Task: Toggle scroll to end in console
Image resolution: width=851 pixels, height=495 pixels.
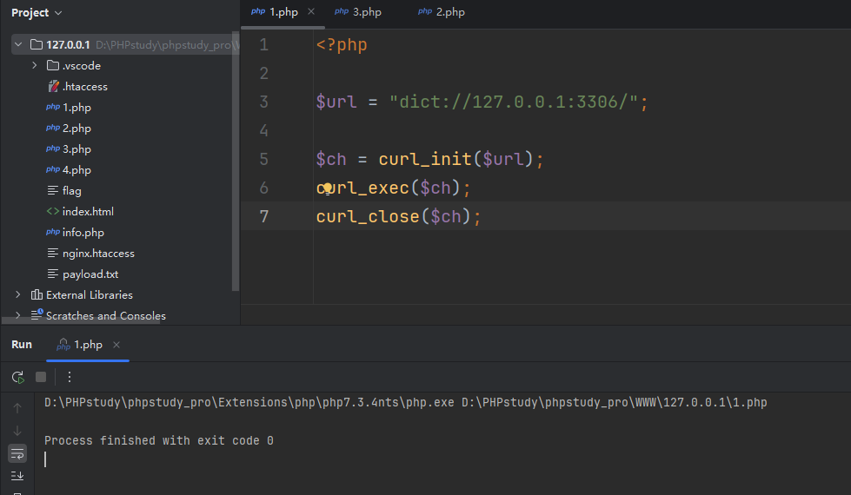Action: 17,476
